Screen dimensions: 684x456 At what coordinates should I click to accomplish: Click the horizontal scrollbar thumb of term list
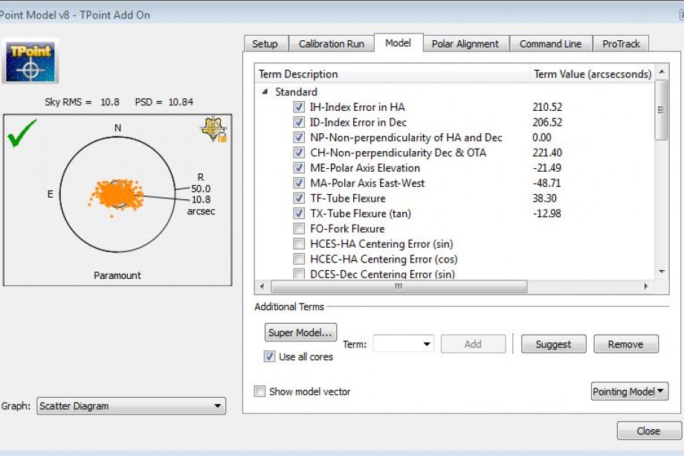[399, 286]
